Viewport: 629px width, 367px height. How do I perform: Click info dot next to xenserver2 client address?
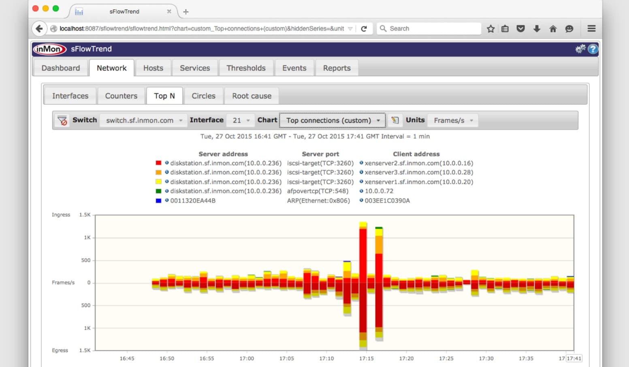[x=361, y=163]
